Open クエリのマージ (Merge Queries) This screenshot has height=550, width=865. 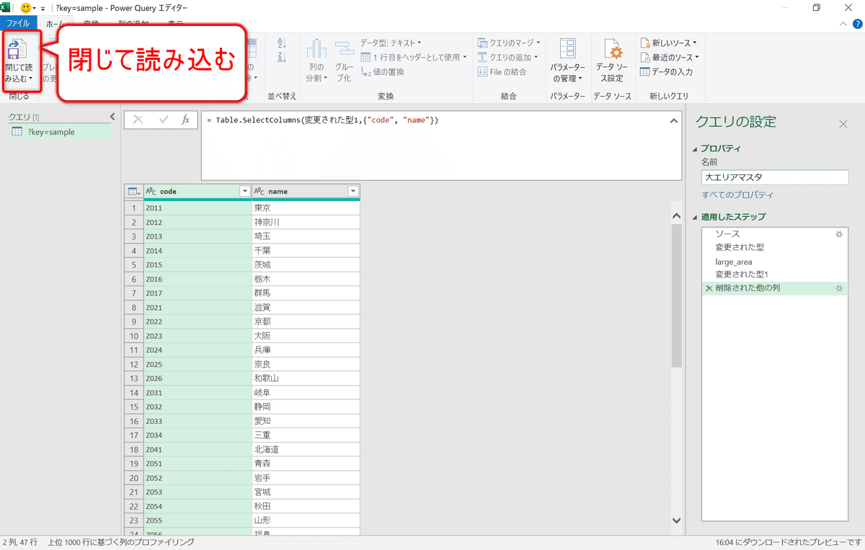click(x=509, y=43)
